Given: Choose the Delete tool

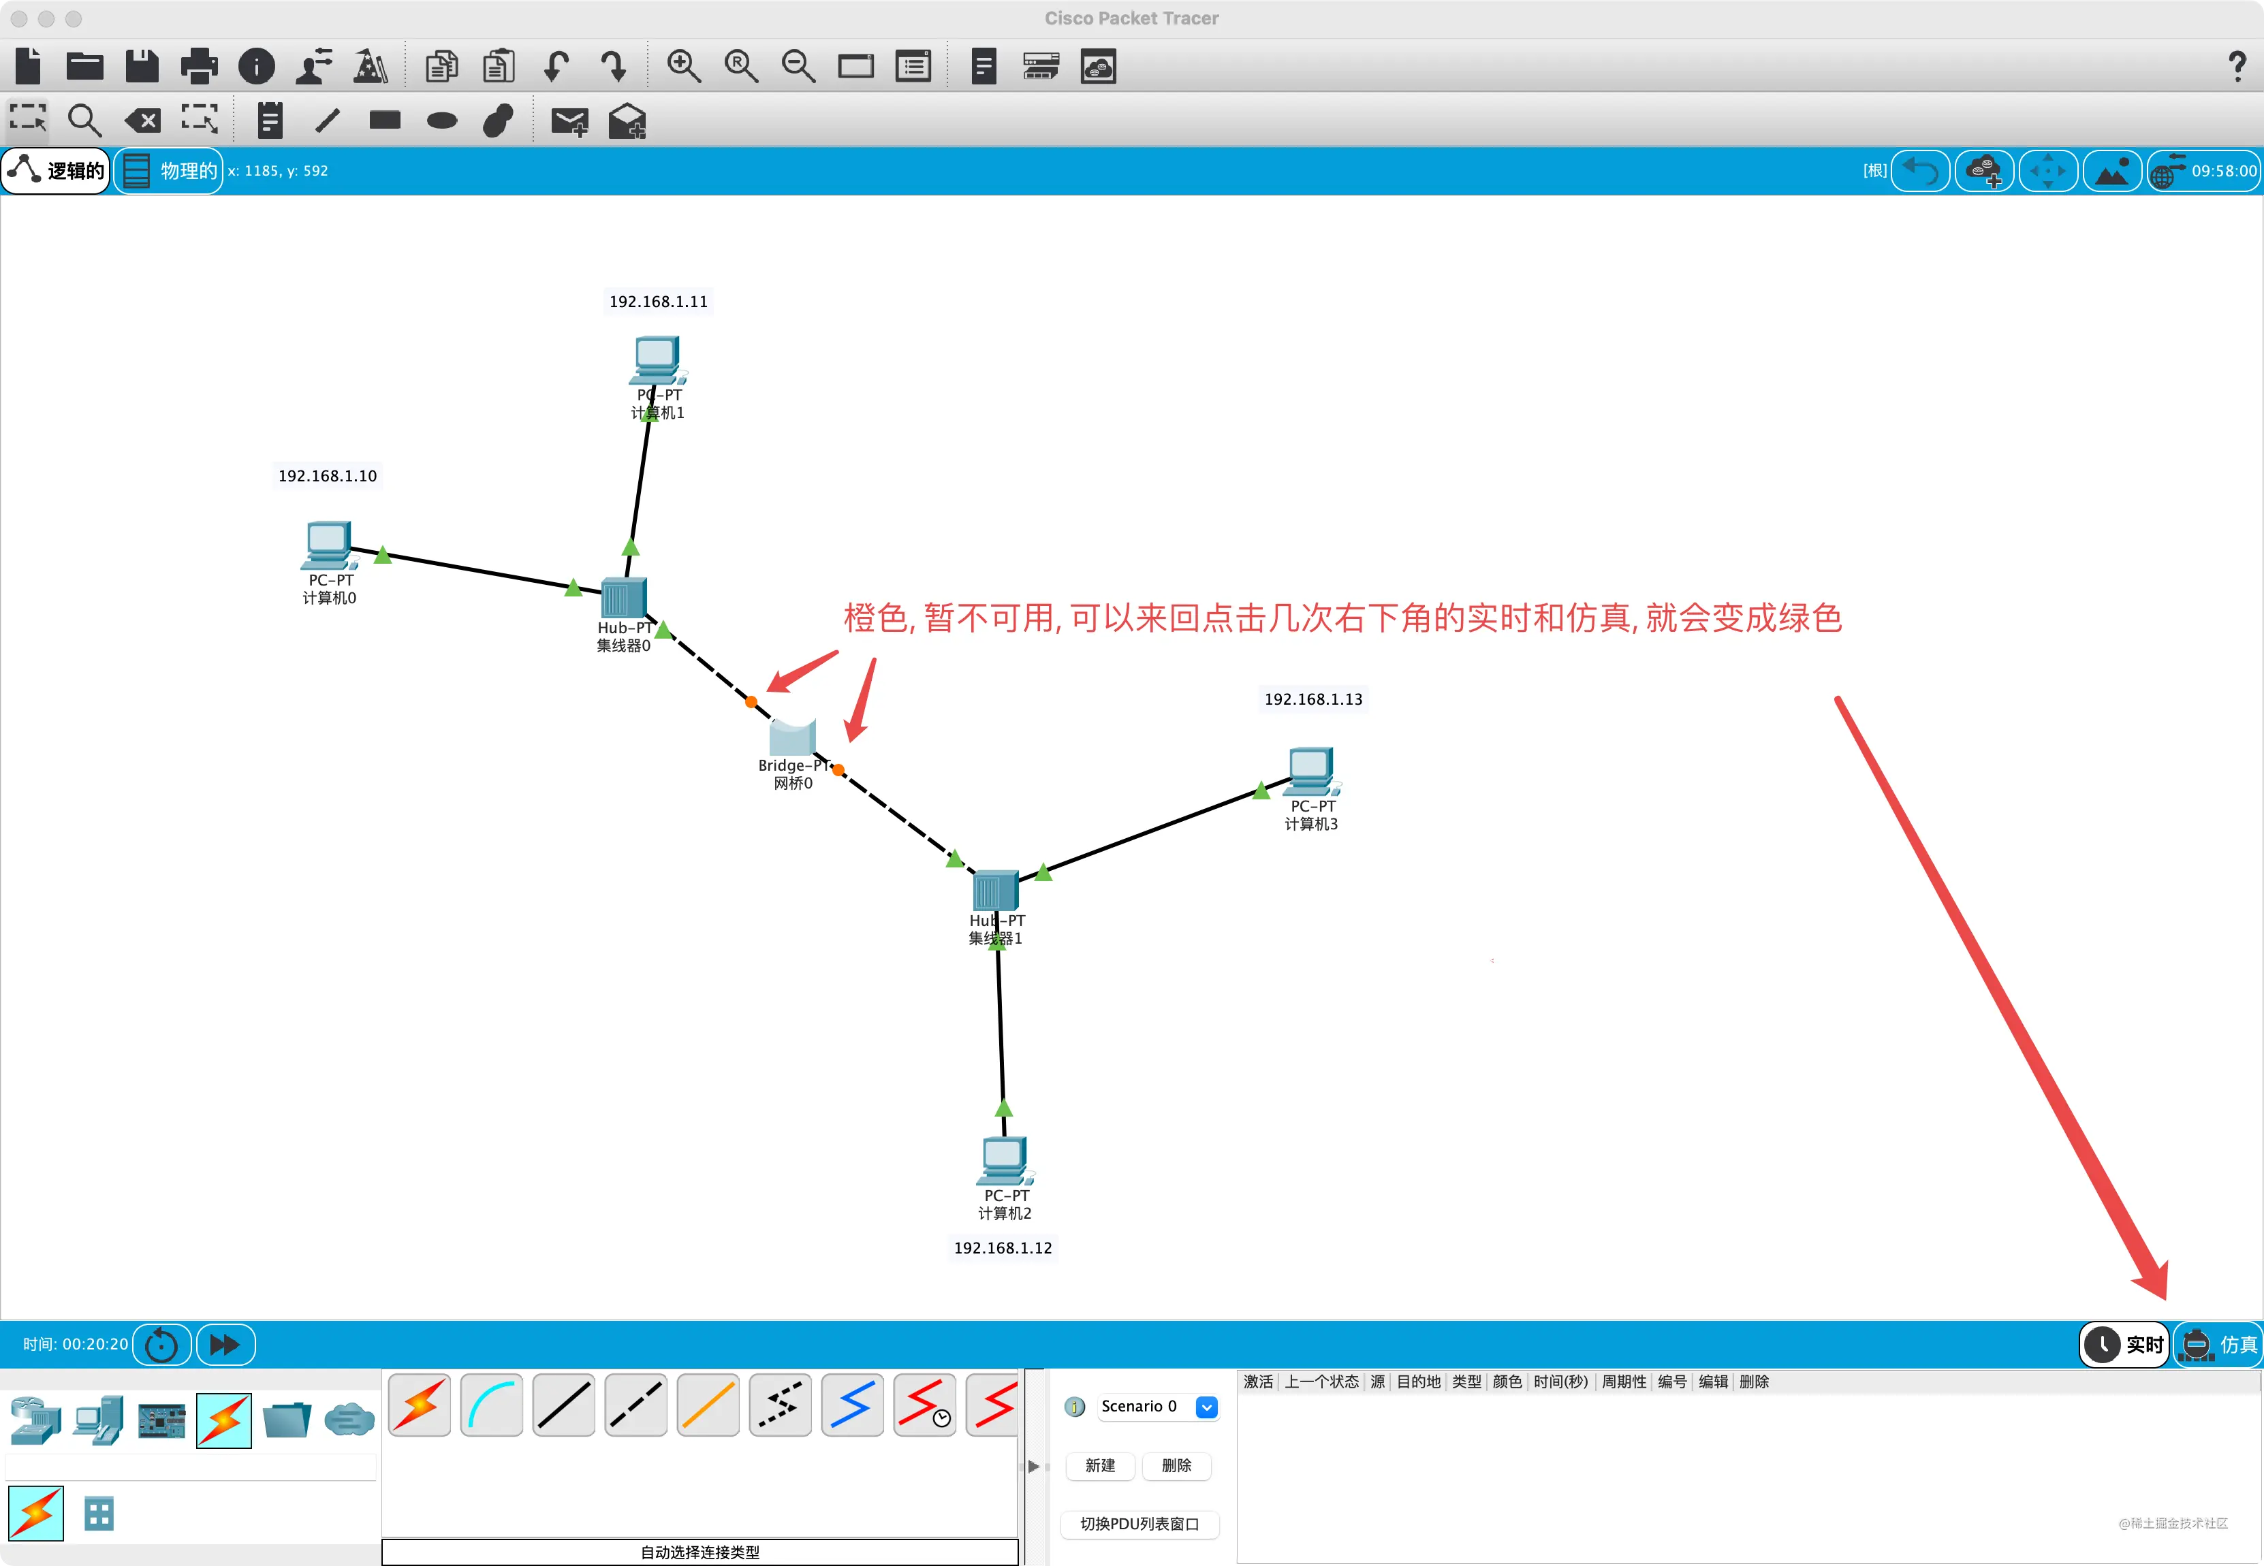Looking at the screenshot, I should click(x=142, y=121).
